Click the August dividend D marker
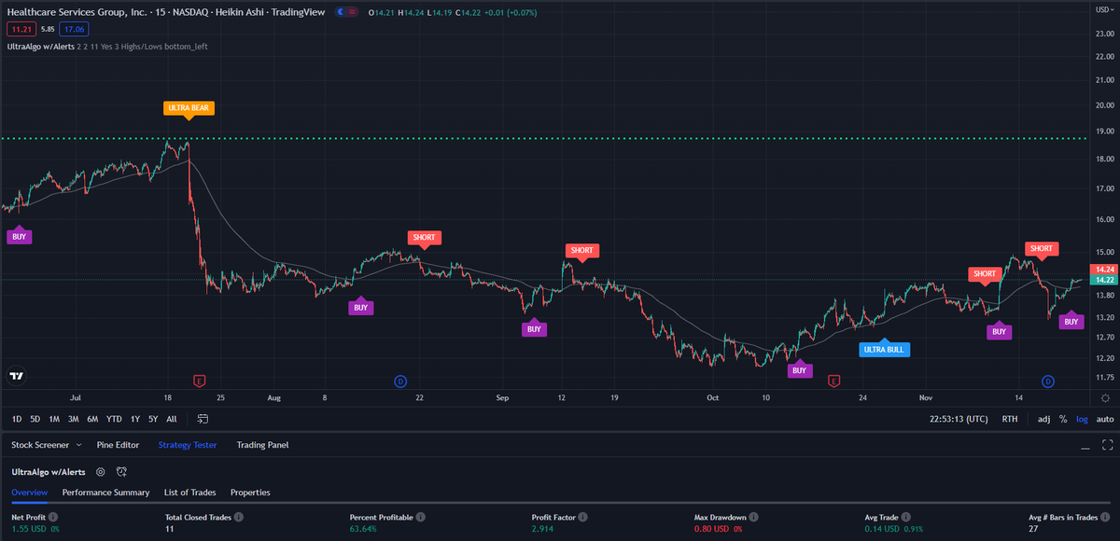1120x541 pixels. 399,381
